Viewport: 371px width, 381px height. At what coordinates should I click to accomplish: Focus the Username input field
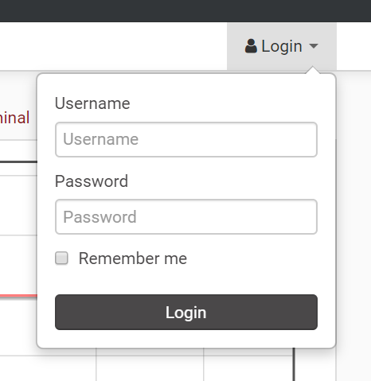tap(186, 139)
